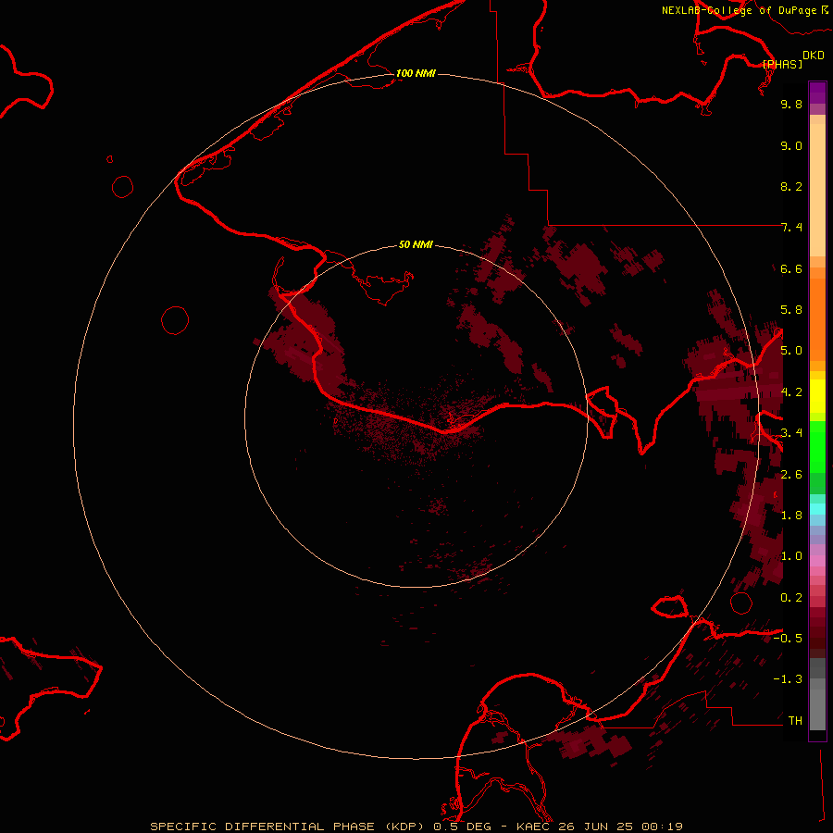
Task: Click the 5.0 value on color scale
Action: point(791,351)
